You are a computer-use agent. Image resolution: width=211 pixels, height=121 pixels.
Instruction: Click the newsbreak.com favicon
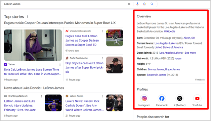click(x=67, y=31)
